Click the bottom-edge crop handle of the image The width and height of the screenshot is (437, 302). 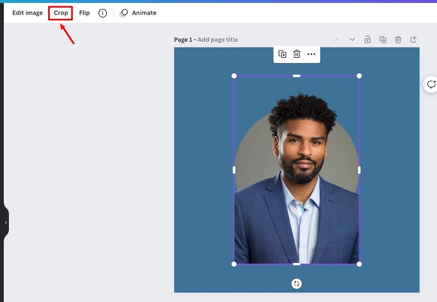click(297, 264)
